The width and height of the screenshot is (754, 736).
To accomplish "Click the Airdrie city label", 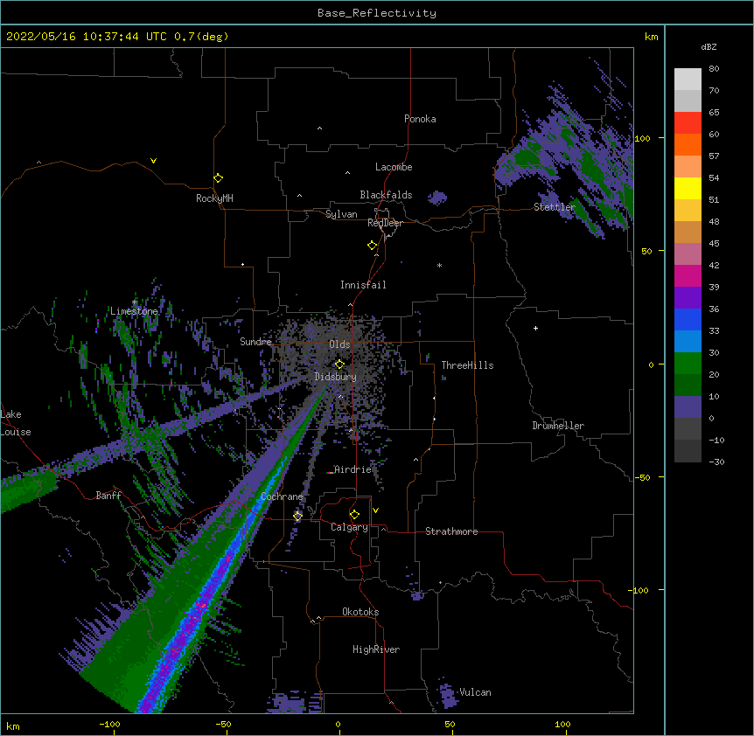I will (353, 469).
